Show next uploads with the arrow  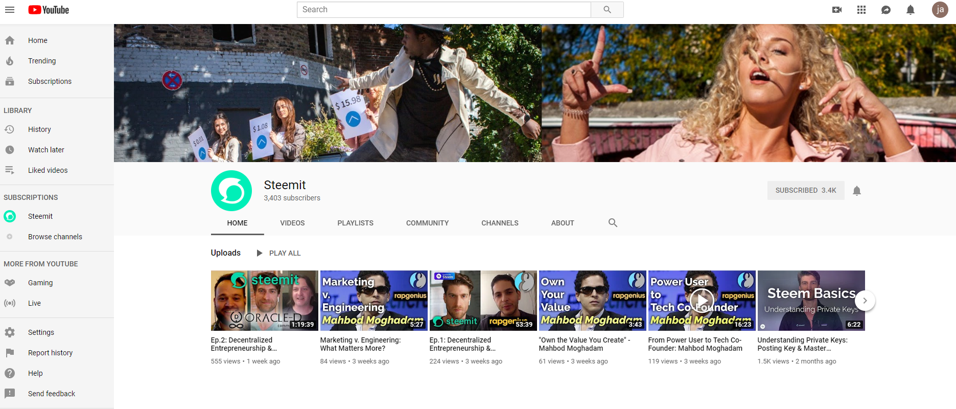865,301
